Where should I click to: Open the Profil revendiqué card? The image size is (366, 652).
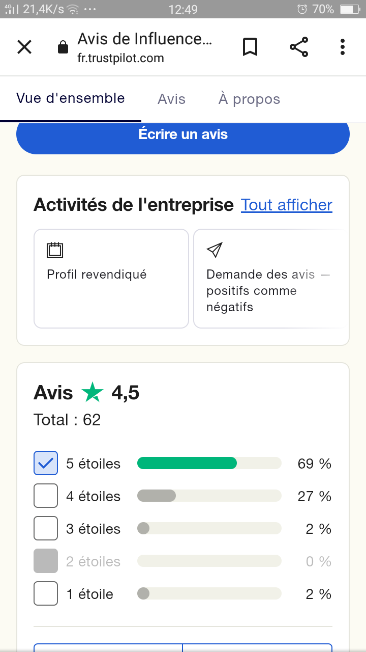coord(111,279)
